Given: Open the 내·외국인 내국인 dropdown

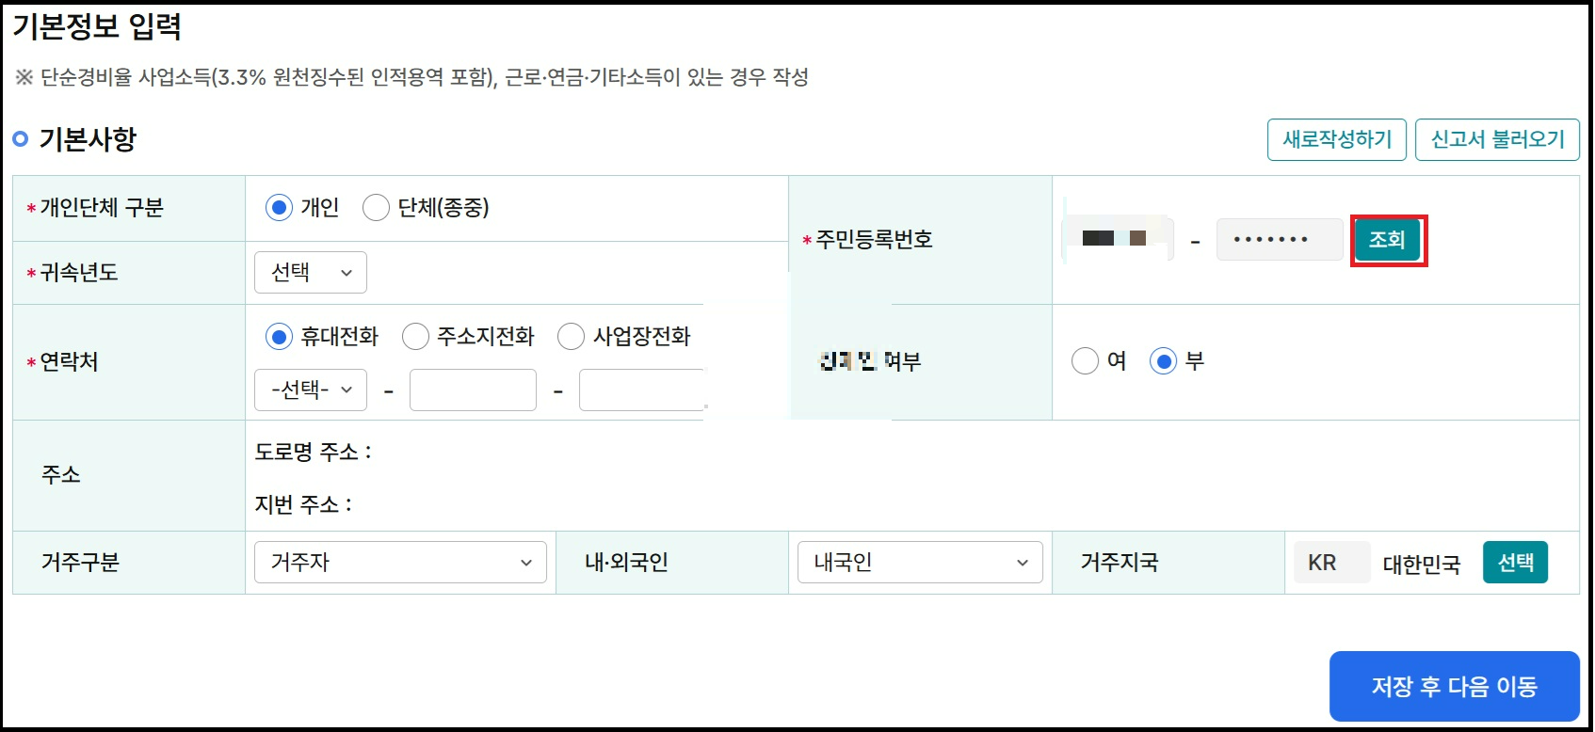Looking at the screenshot, I should click(920, 562).
